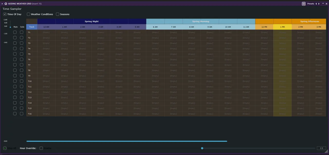Click the Empty cell for T1 at 12 AM
The height and width of the screenshot is (155, 329).
46,32
